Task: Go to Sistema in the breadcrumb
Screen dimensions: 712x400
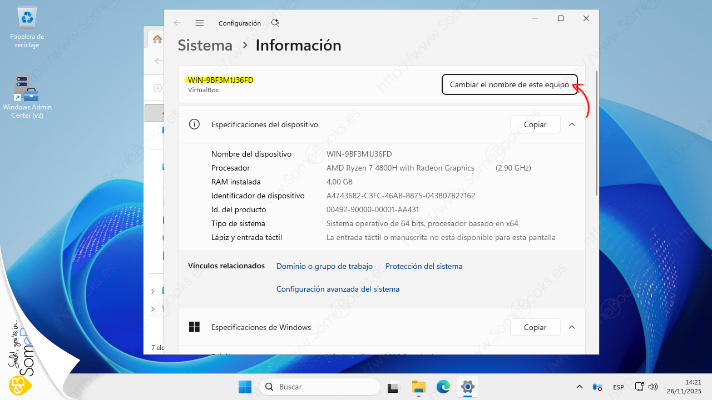Action: 205,46
